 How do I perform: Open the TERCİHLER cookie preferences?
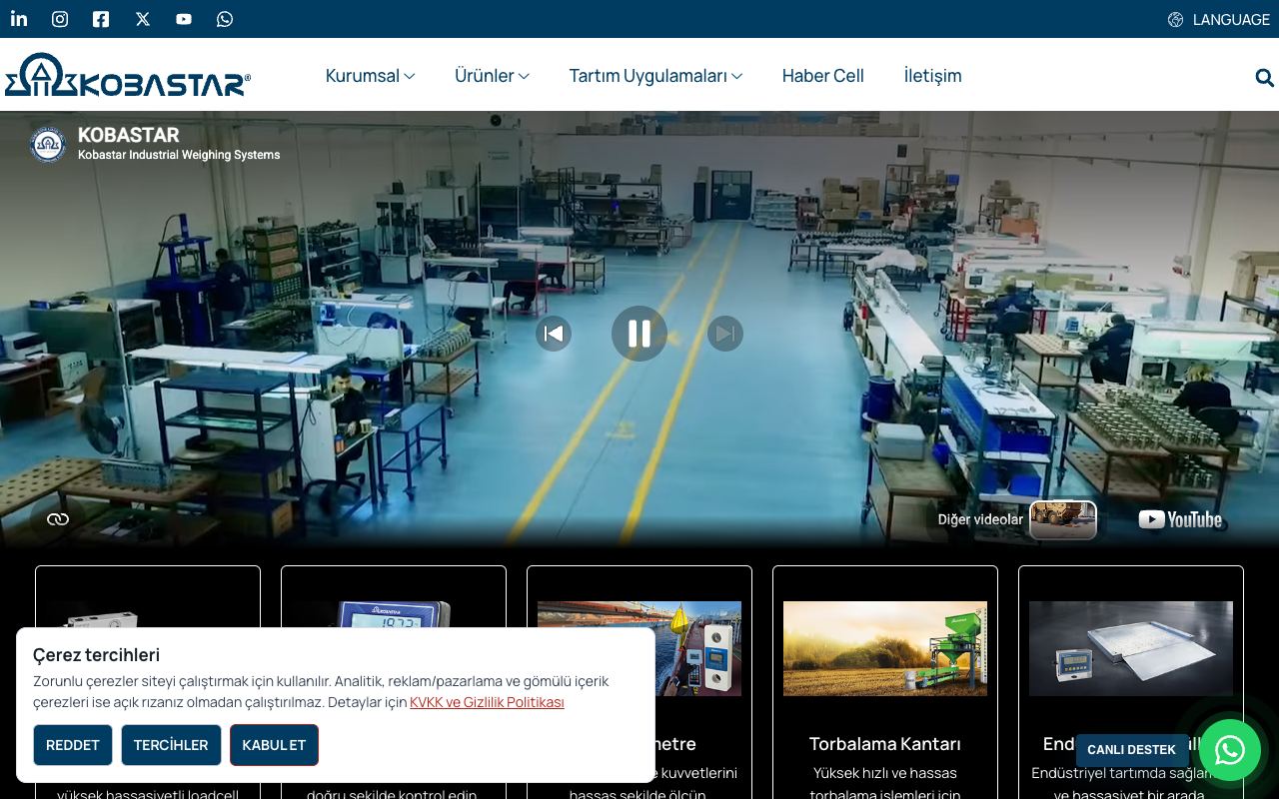171,745
